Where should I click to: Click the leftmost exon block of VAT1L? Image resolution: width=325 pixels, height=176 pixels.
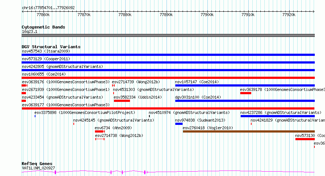coord(56,172)
